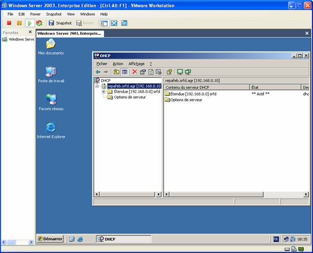Close the Favorites panel
This screenshot has height=253, width=313.
click(x=30, y=32)
